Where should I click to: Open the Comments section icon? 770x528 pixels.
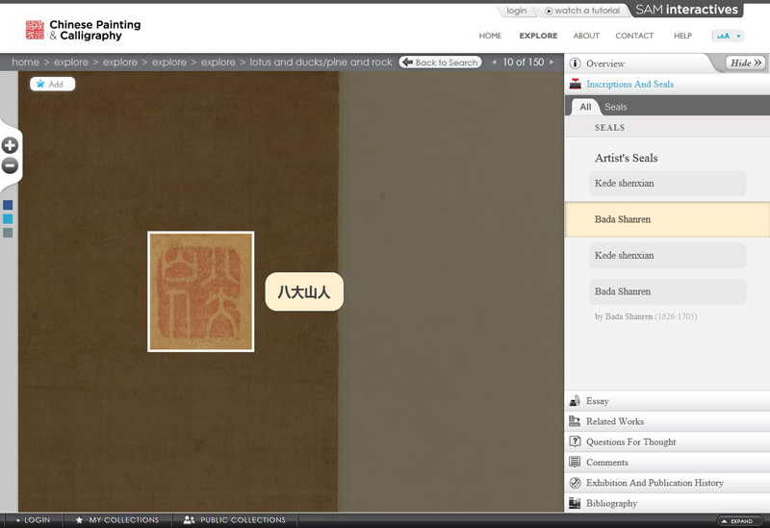[575, 463]
